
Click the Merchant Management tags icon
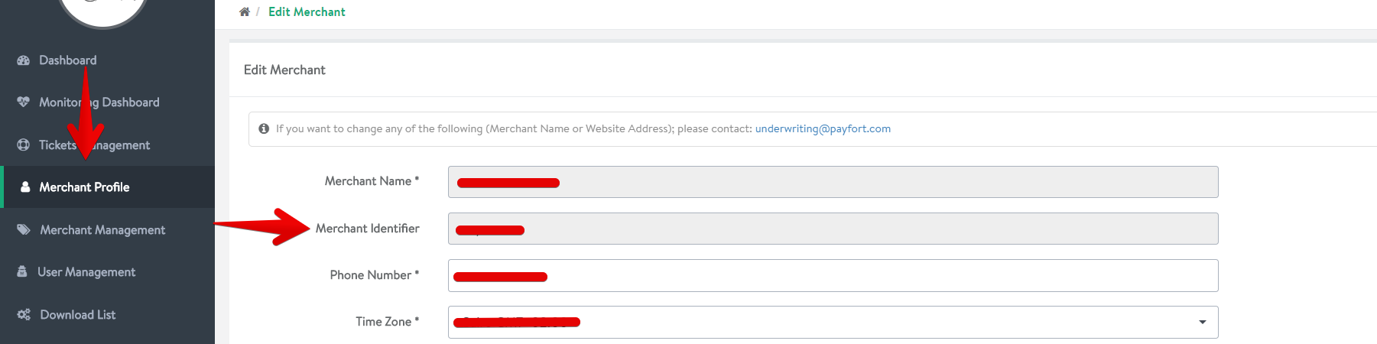[x=24, y=229]
